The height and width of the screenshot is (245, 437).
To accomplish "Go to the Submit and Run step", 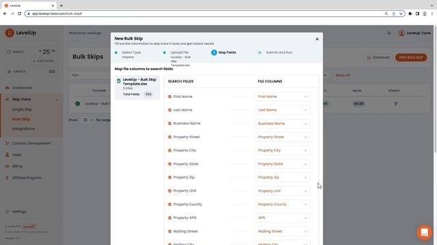I will coord(279,52).
